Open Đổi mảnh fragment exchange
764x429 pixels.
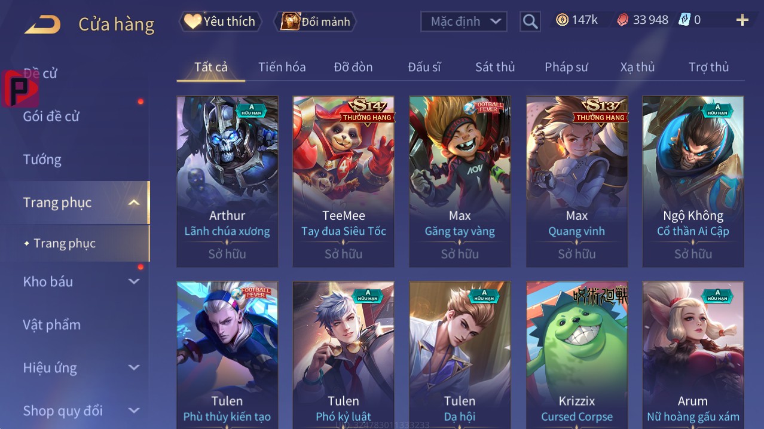[x=314, y=22]
